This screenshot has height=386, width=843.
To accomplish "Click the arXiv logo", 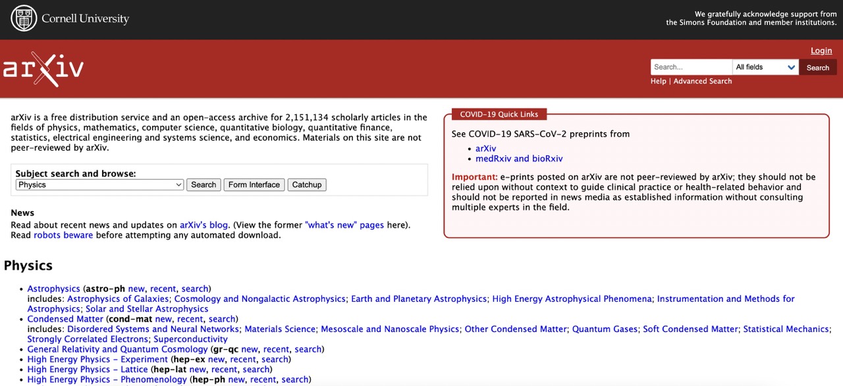I will click(43, 69).
